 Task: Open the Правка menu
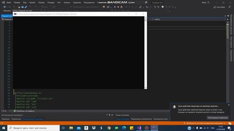coord(17,3)
